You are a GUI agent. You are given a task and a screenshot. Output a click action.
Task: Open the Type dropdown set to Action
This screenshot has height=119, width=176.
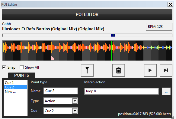pyautogui.click(x=60, y=101)
